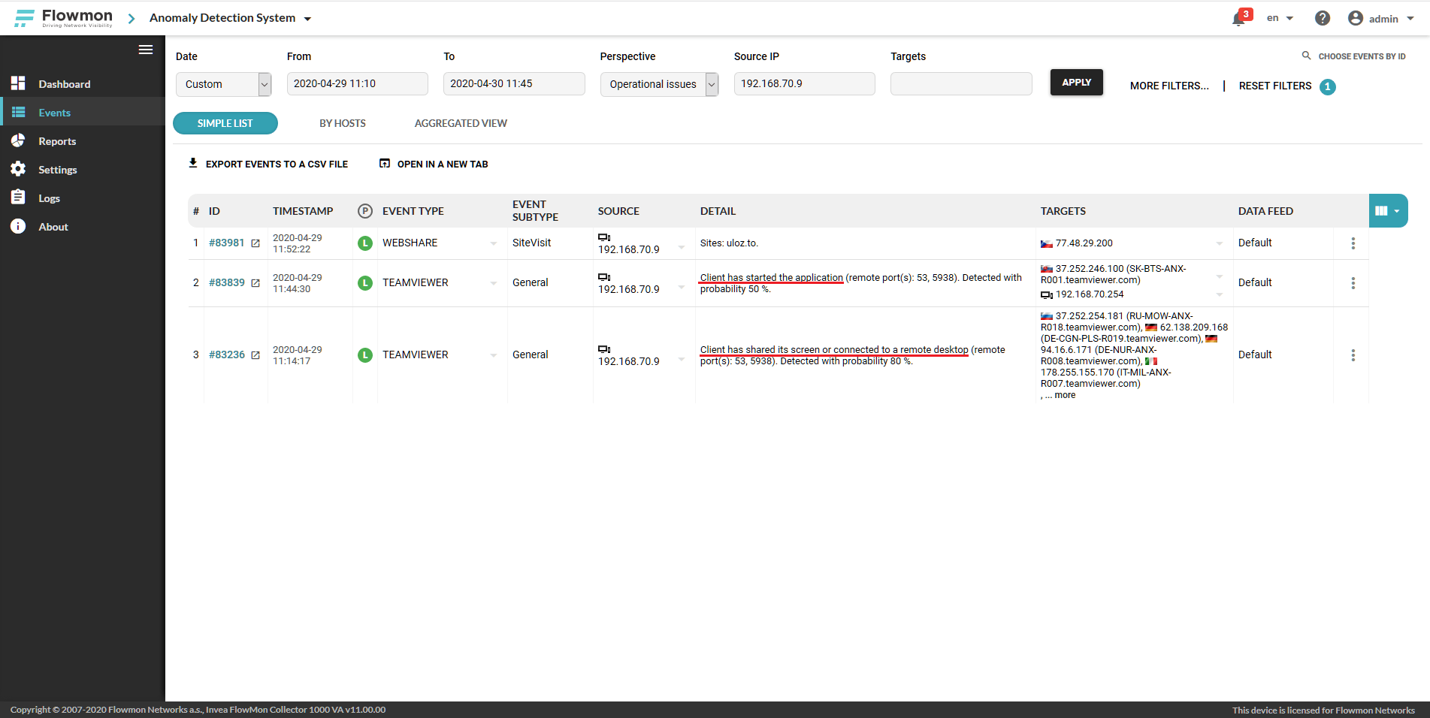This screenshot has width=1430, height=718.
Task: Click the search icon for choosing events by ID
Action: pos(1306,56)
